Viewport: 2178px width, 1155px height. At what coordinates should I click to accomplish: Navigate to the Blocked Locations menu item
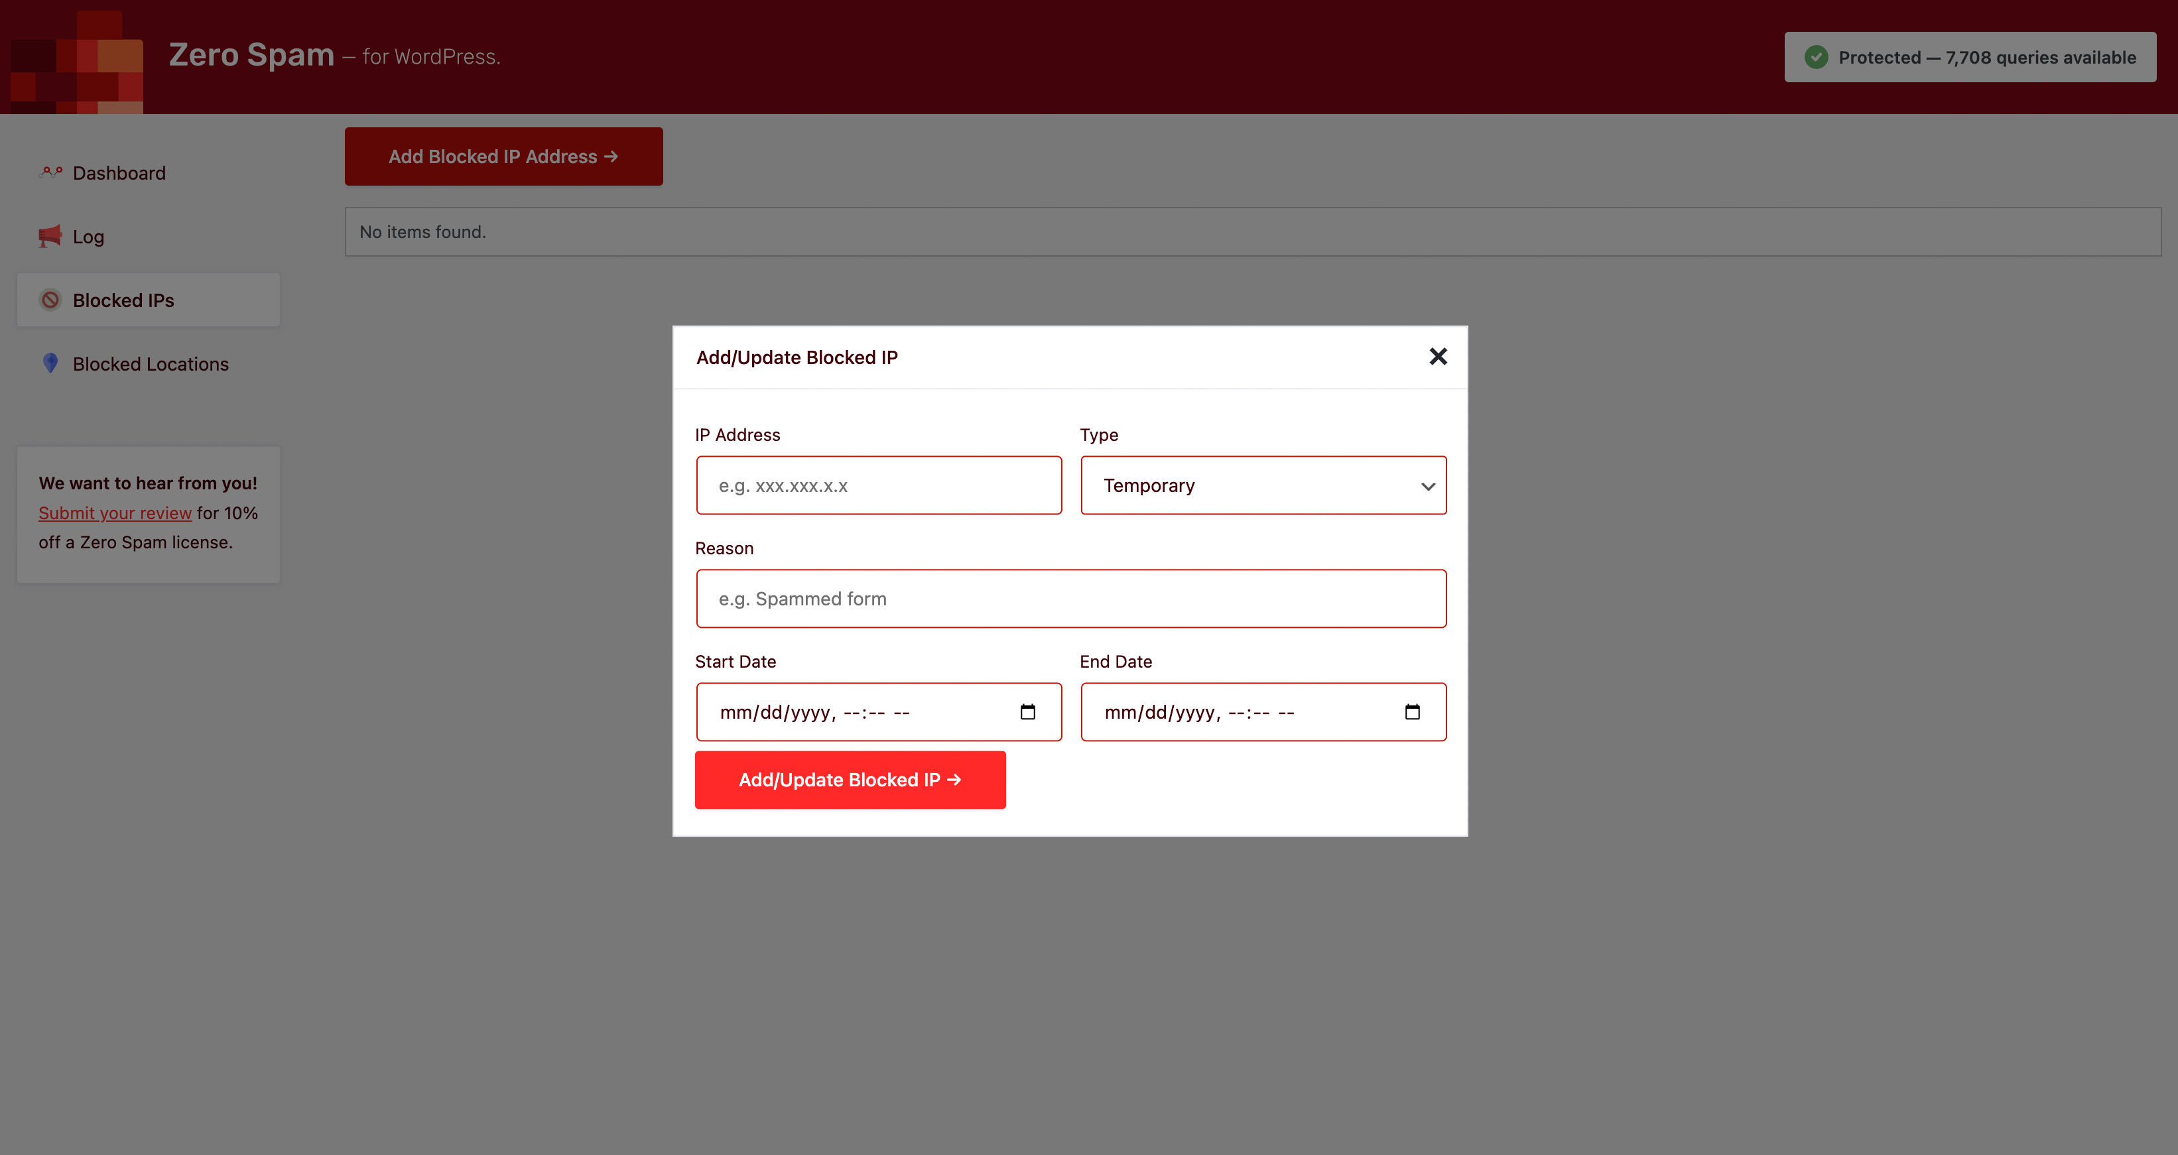click(x=150, y=363)
